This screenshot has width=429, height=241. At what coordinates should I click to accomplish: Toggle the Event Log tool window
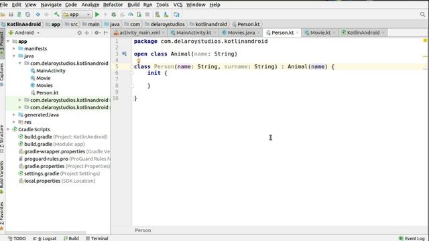pyautogui.click(x=412, y=238)
